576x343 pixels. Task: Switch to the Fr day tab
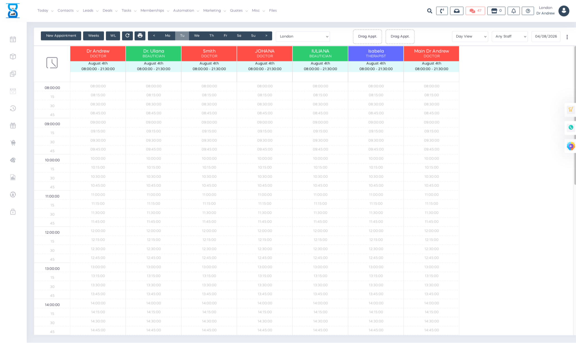[225, 36]
